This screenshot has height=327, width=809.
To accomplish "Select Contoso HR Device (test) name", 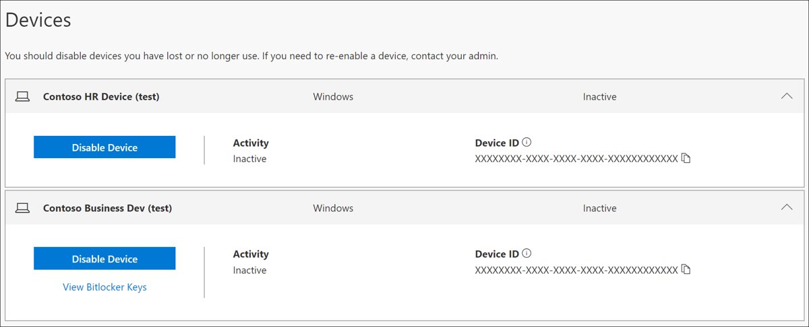I will pyautogui.click(x=101, y=97).
